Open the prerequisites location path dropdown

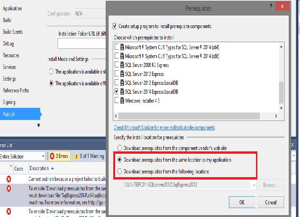(x=254, y=185)
